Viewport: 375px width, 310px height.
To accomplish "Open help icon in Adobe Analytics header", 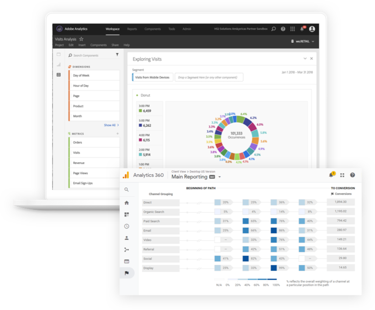I will pos(283,29).
